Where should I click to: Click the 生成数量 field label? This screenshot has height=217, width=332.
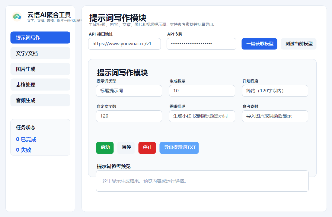click(177, 81)
